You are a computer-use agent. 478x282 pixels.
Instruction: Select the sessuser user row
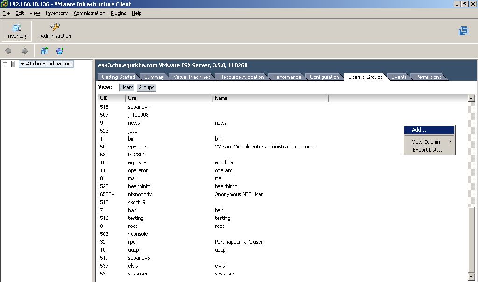(x=282, y=274)
